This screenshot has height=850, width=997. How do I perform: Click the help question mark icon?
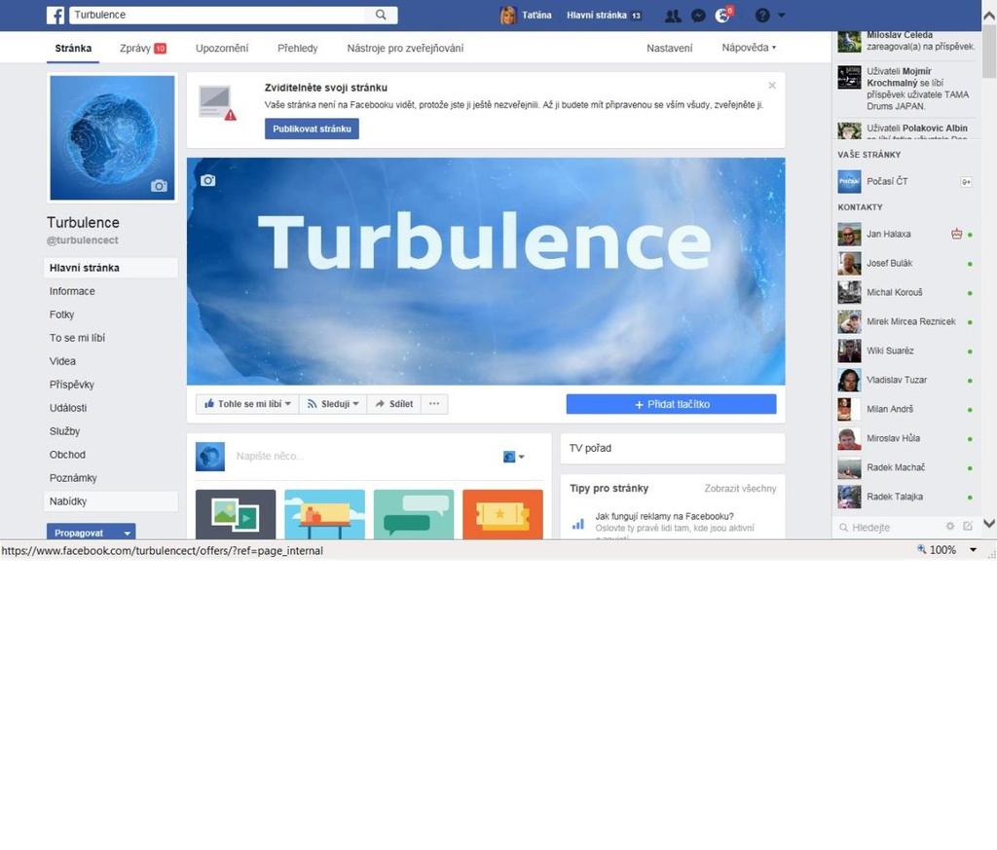(x=762, y=16)
